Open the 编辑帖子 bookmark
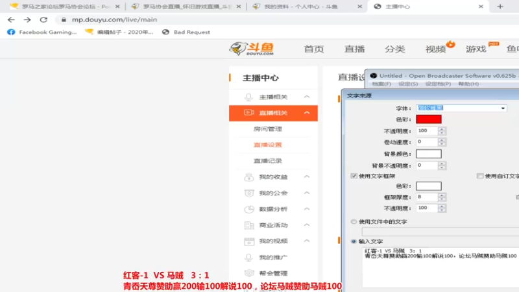The height and width of the screenshot is (292, 519). coord(119,32)
